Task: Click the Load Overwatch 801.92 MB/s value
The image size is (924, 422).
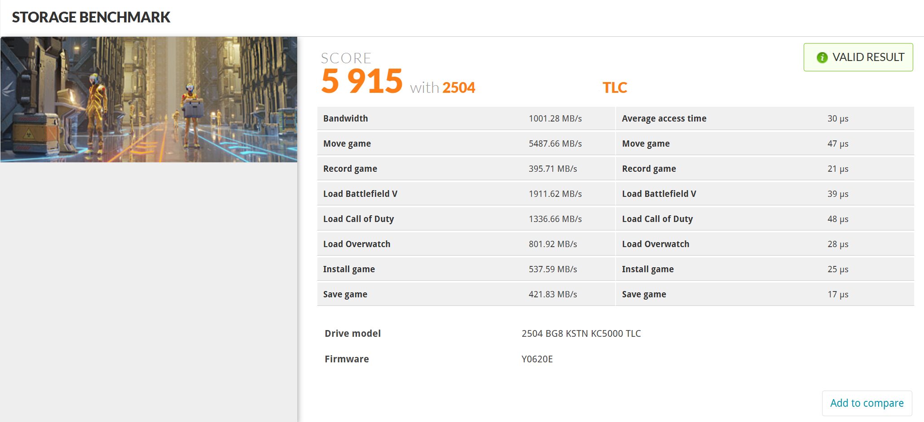Action: point(553,244)
